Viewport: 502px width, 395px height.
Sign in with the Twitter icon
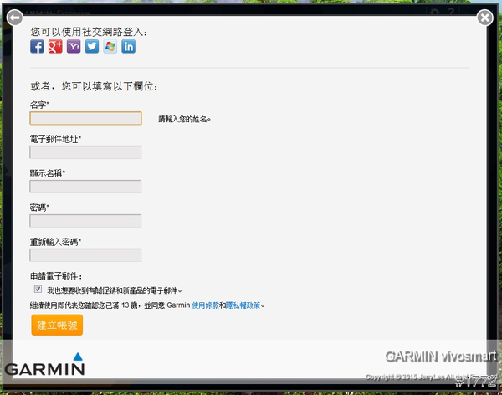[x=92, y=47]
